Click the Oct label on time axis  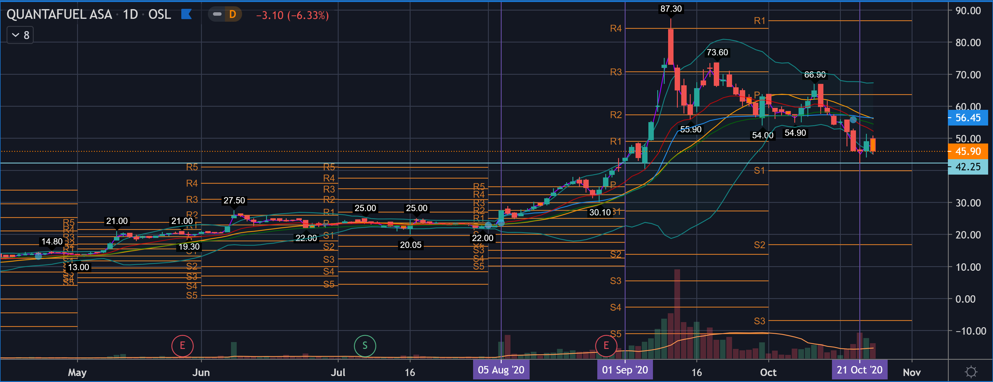768,372
